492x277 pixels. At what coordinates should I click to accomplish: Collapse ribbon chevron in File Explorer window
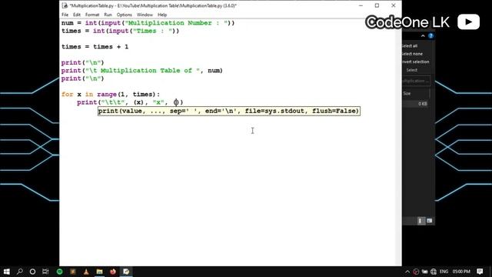(423, 36)
